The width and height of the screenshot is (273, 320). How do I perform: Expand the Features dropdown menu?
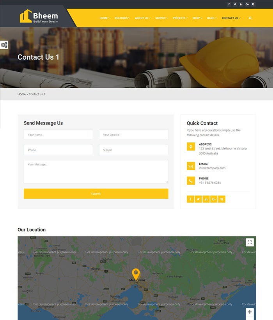(122, 18)
